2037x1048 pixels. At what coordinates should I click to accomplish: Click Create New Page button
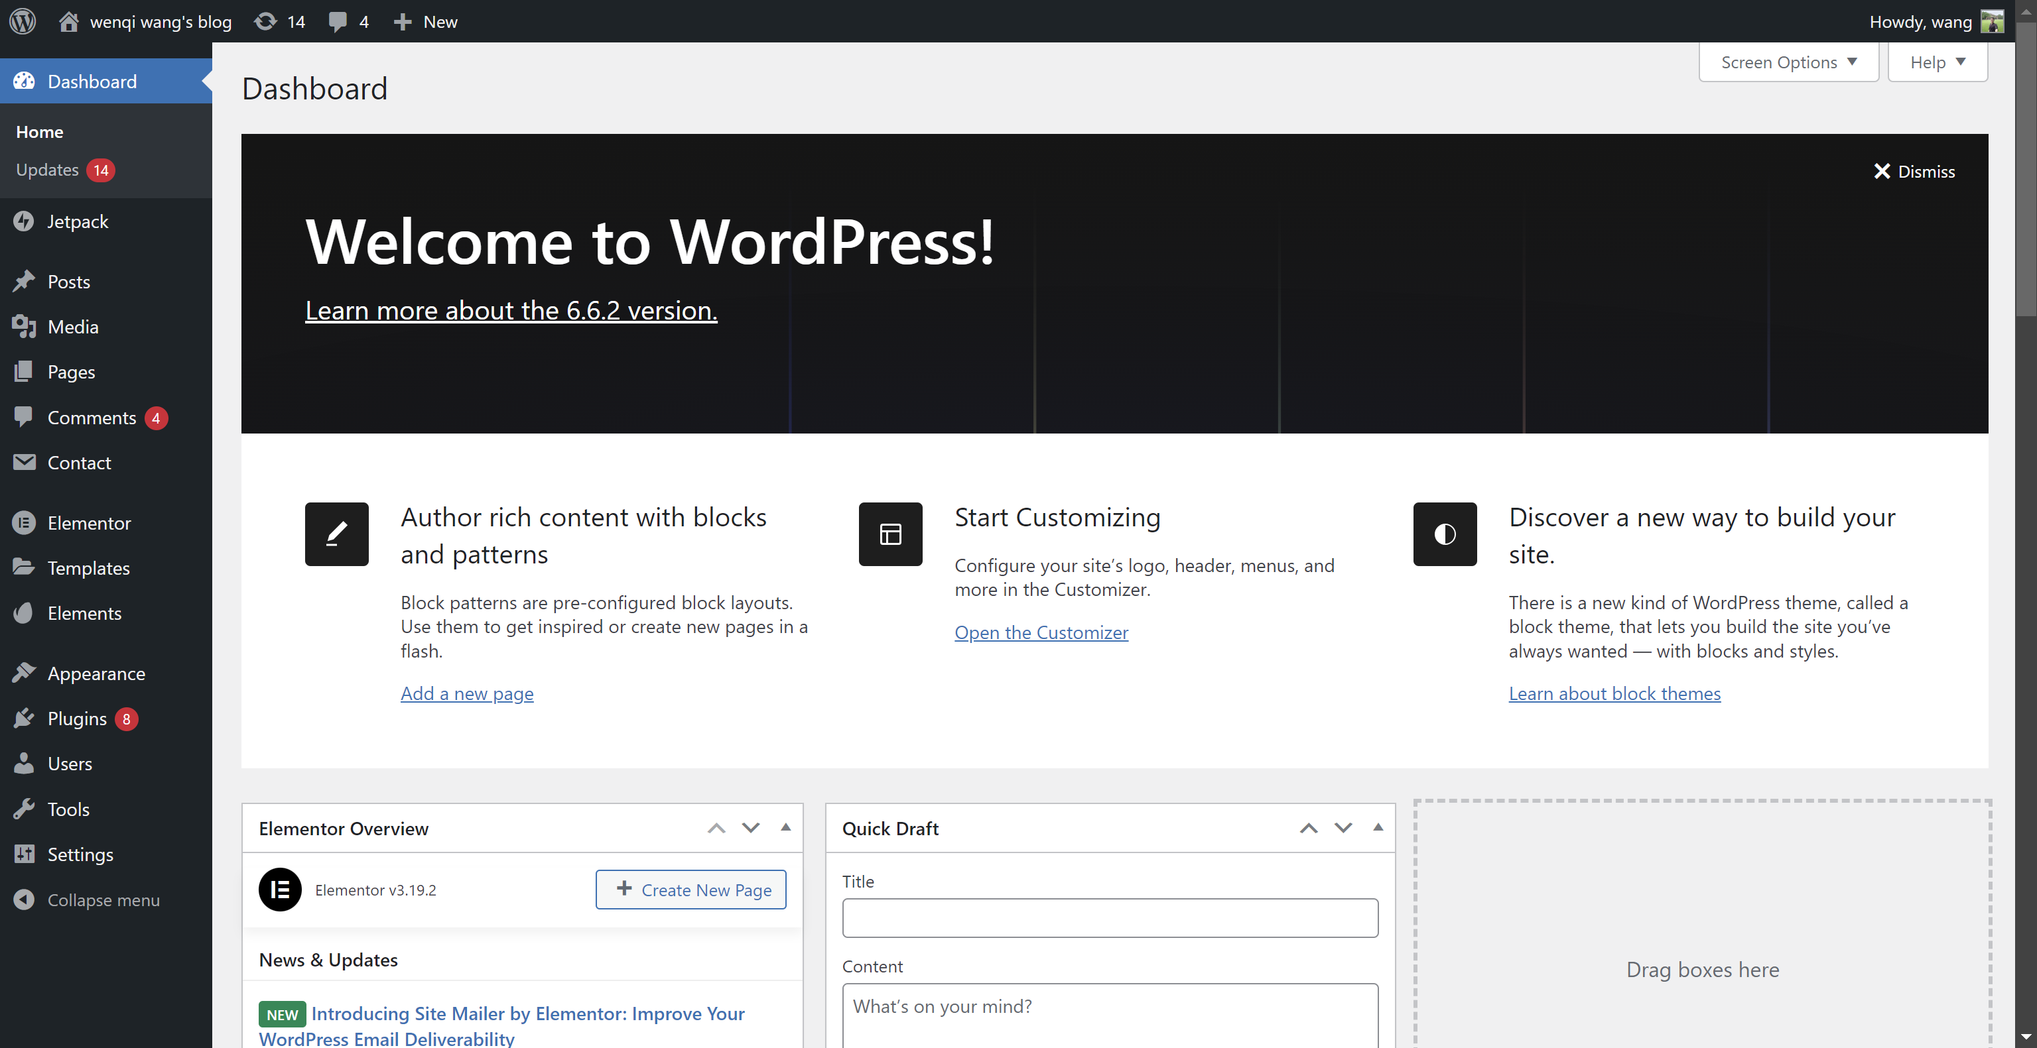point(690,889)
